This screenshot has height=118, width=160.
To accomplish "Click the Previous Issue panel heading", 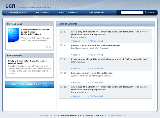I will pos(15,24).
